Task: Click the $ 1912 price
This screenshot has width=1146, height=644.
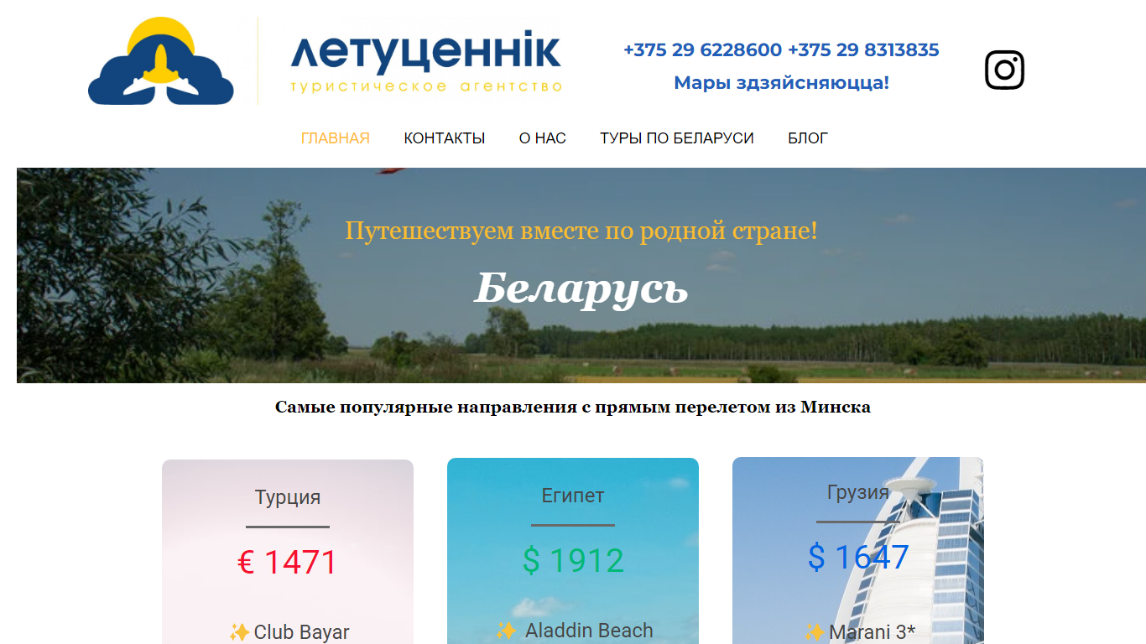Action: coord(573,561)
